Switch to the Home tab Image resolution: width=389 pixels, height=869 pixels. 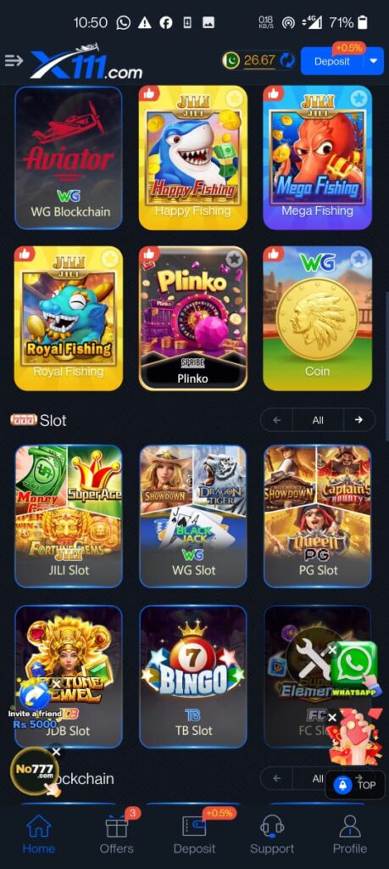(39, 834)
